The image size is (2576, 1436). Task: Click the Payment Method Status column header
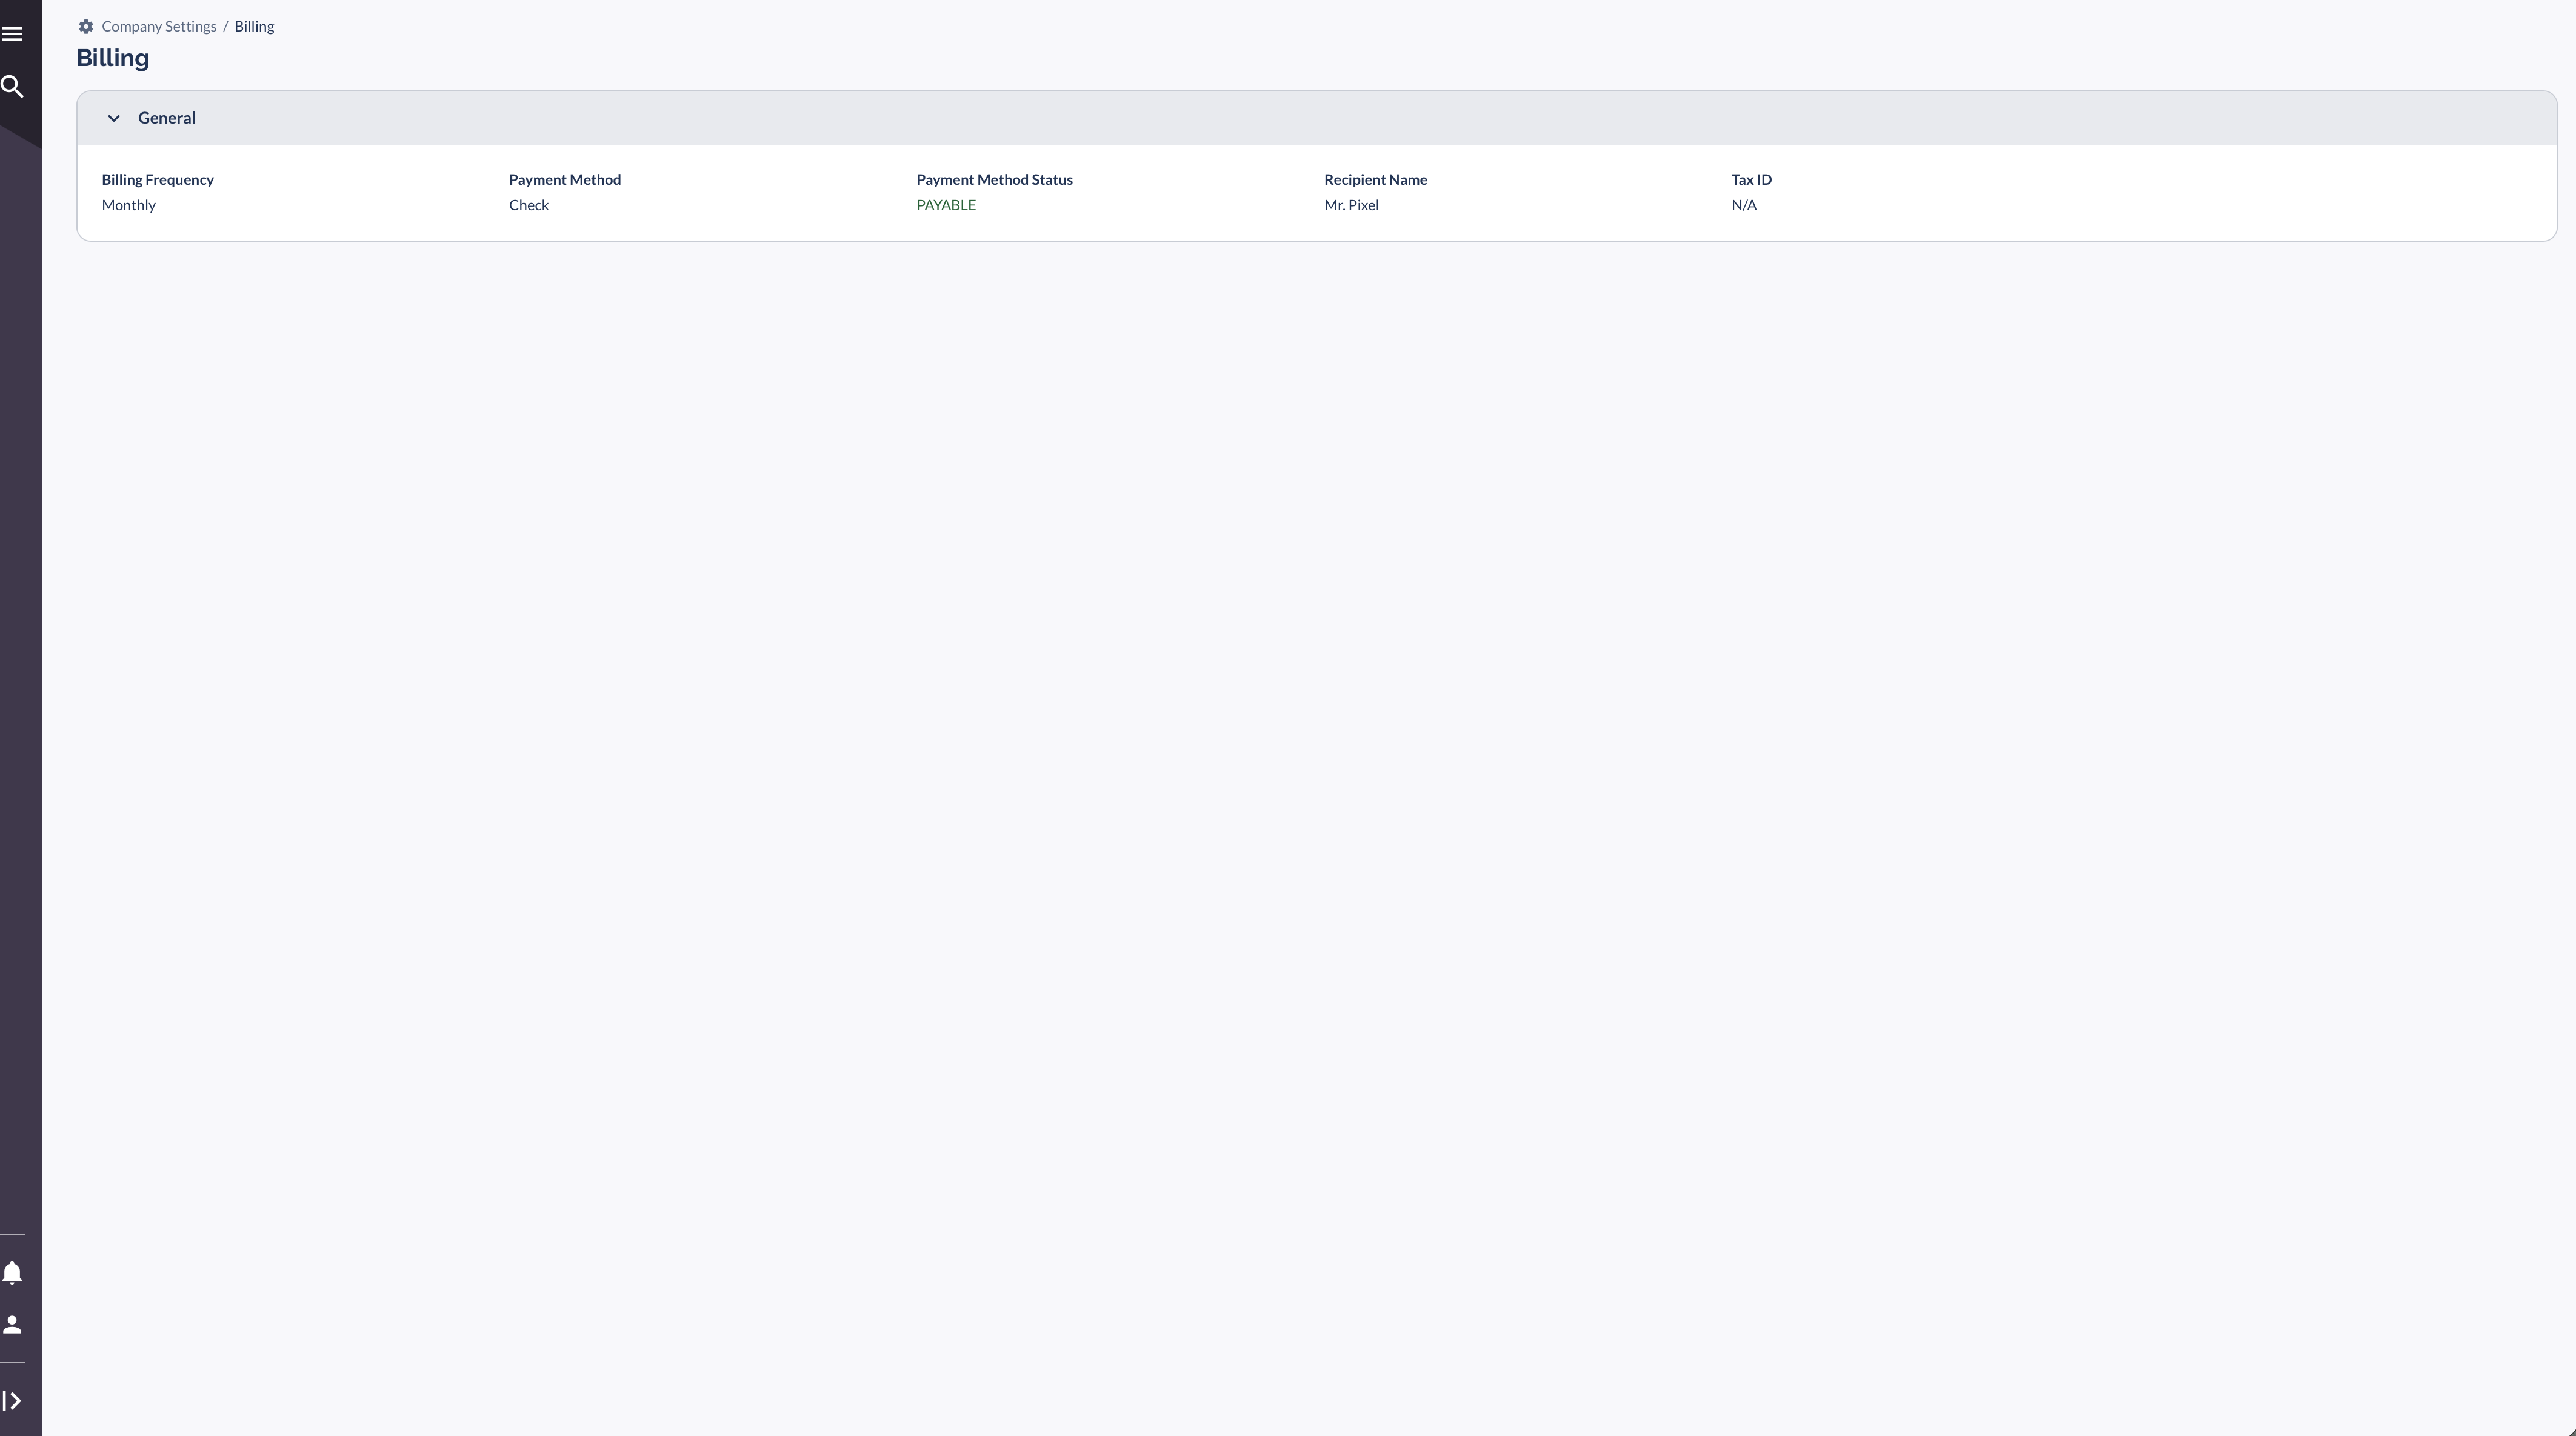click(994, 179)
